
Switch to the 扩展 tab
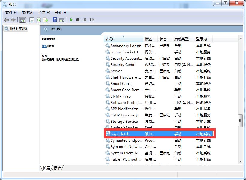(x=46, y=168)
